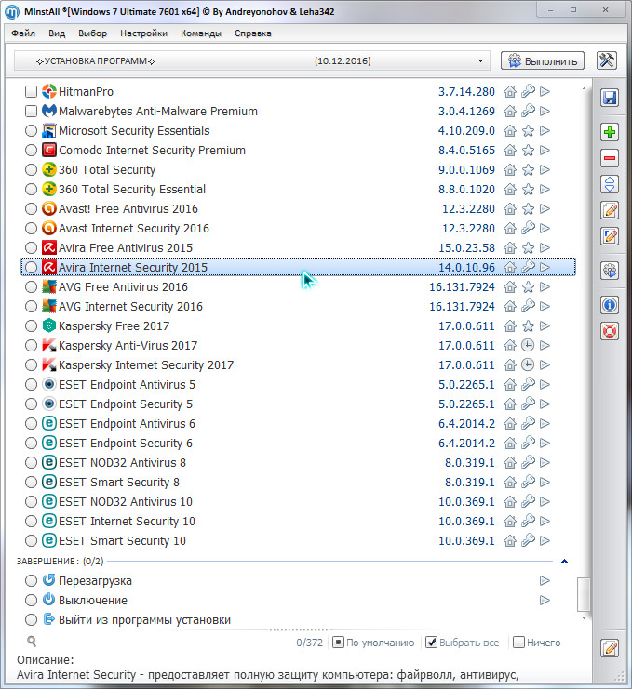
Task: Click the gear settings icon in right sidebar
Action: (610, 271)
